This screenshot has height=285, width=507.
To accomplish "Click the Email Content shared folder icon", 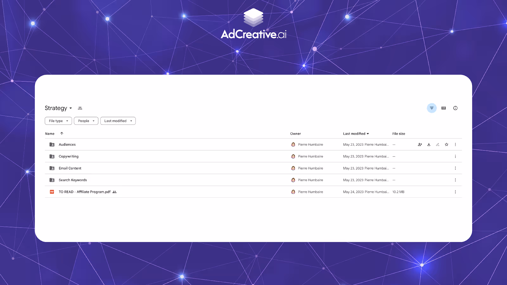I will pos(52,168).
